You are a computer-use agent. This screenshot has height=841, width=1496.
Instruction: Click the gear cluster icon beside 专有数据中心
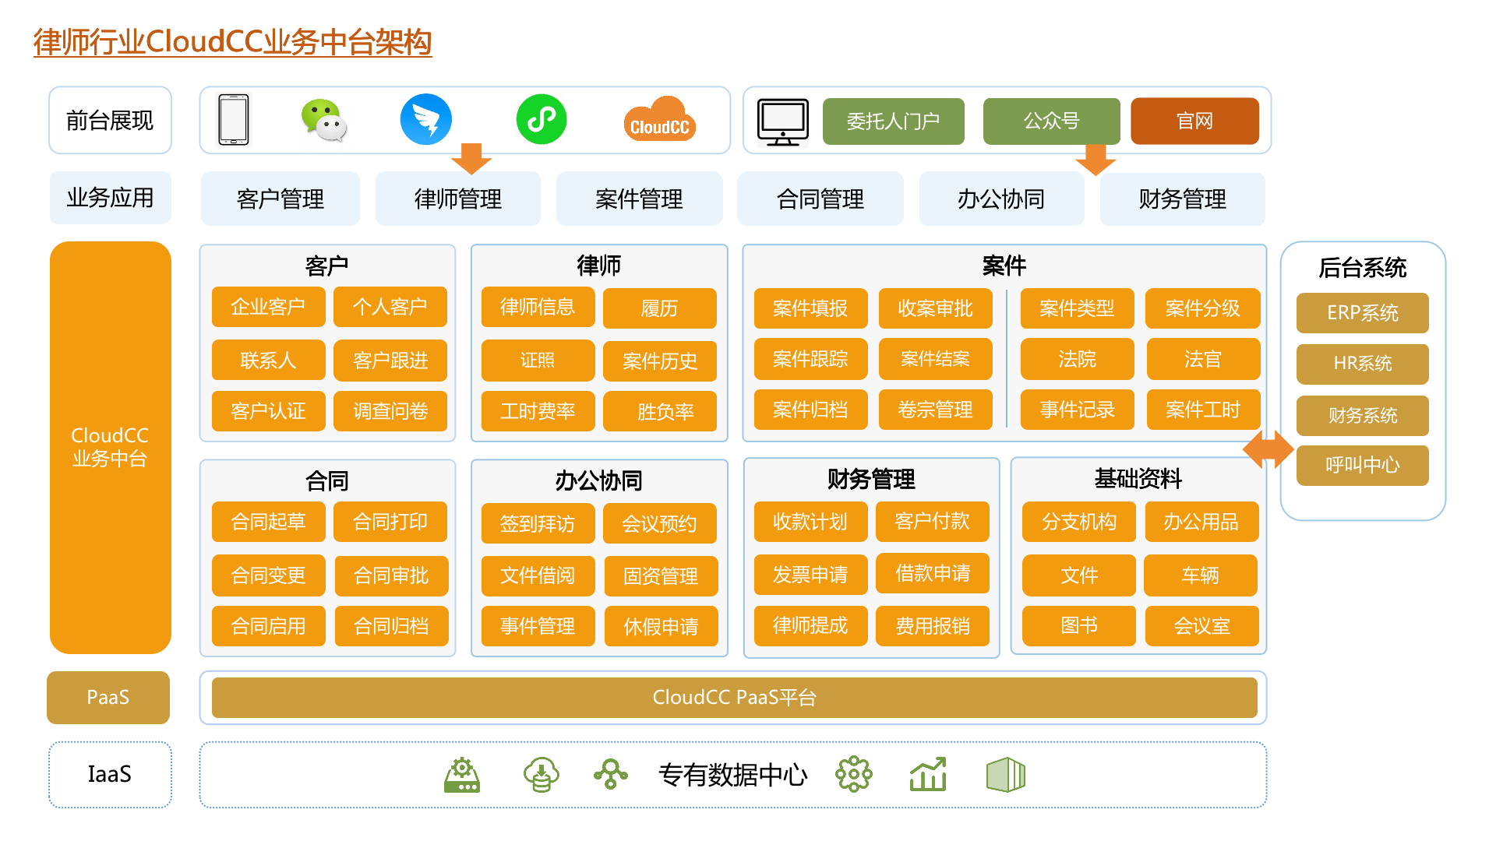[854, 774]
